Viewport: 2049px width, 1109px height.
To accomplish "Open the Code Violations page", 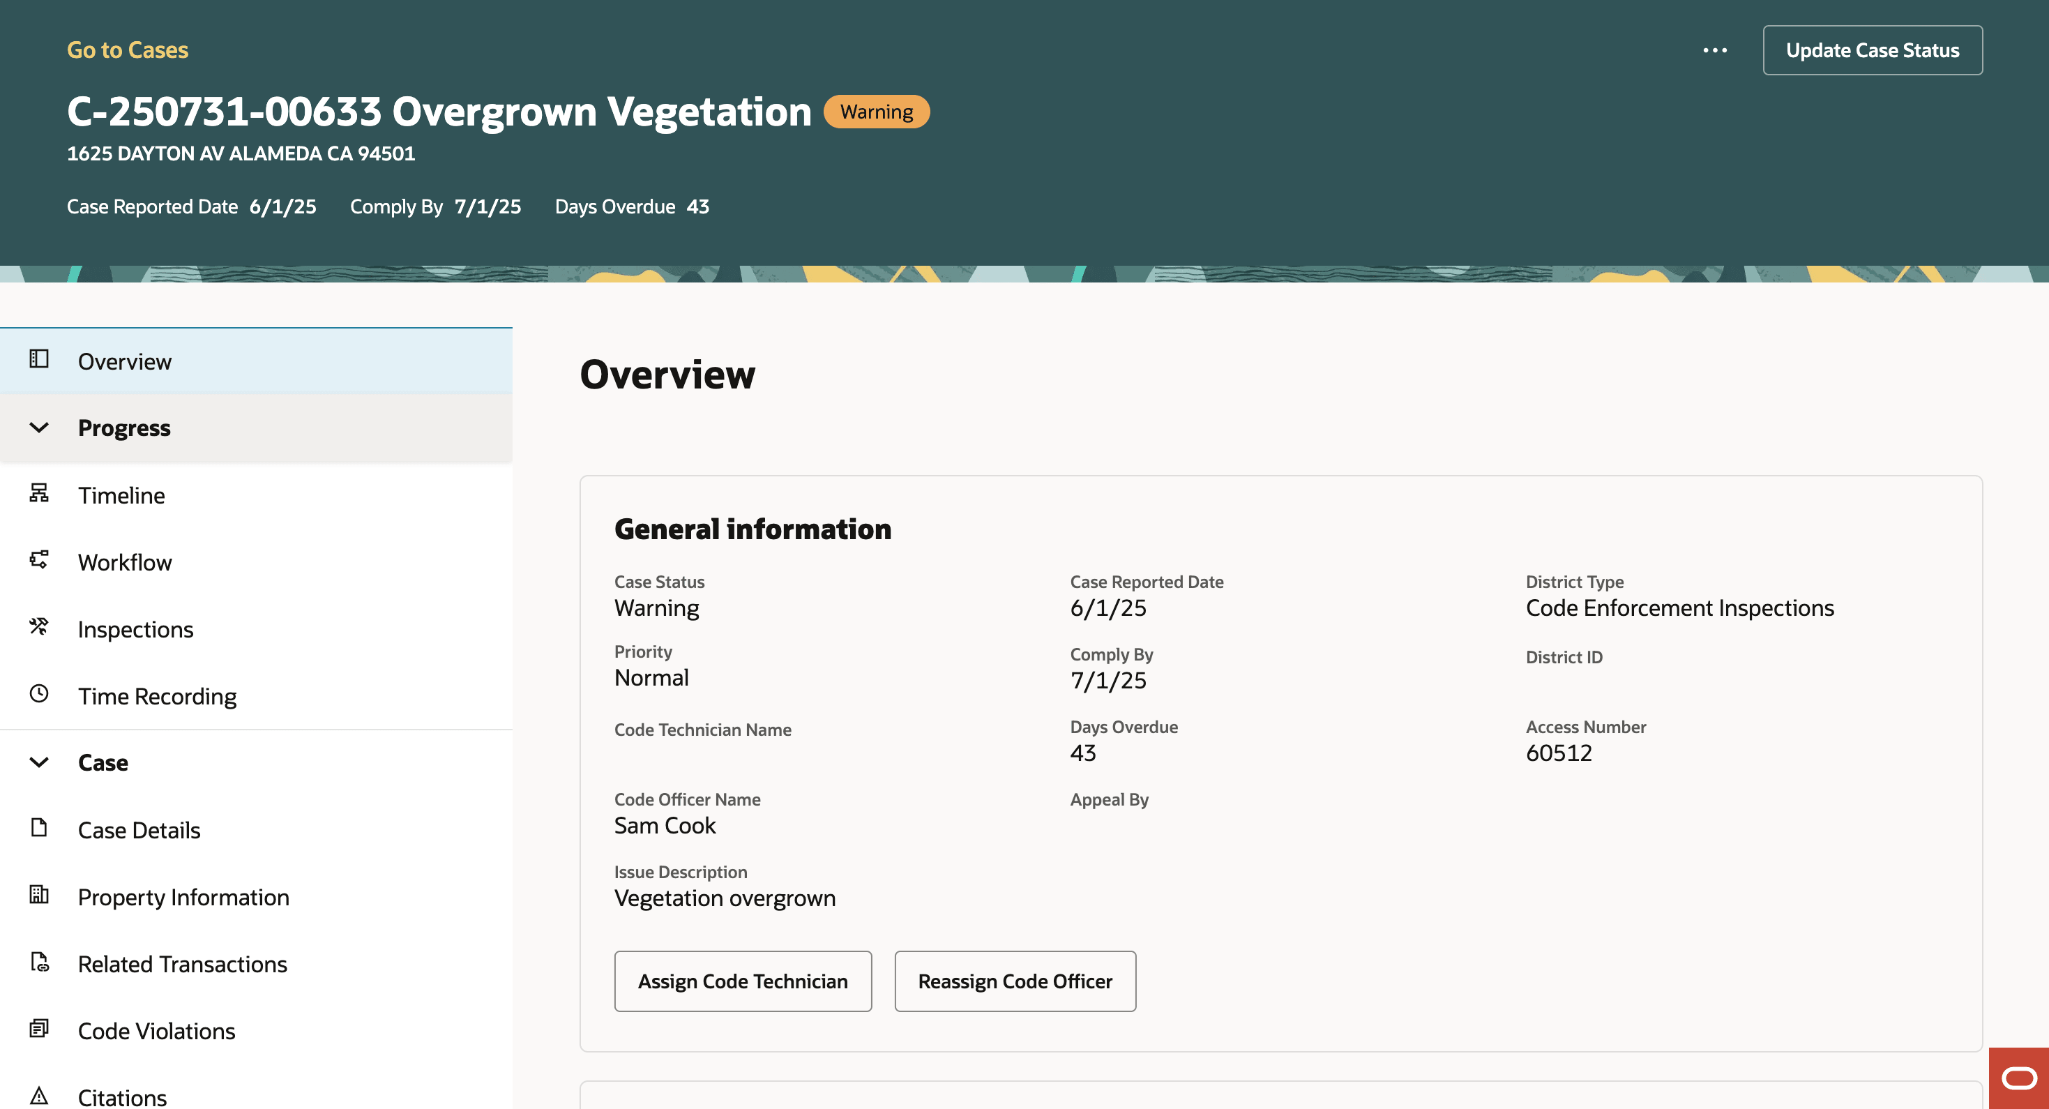I will (156, 1031).
